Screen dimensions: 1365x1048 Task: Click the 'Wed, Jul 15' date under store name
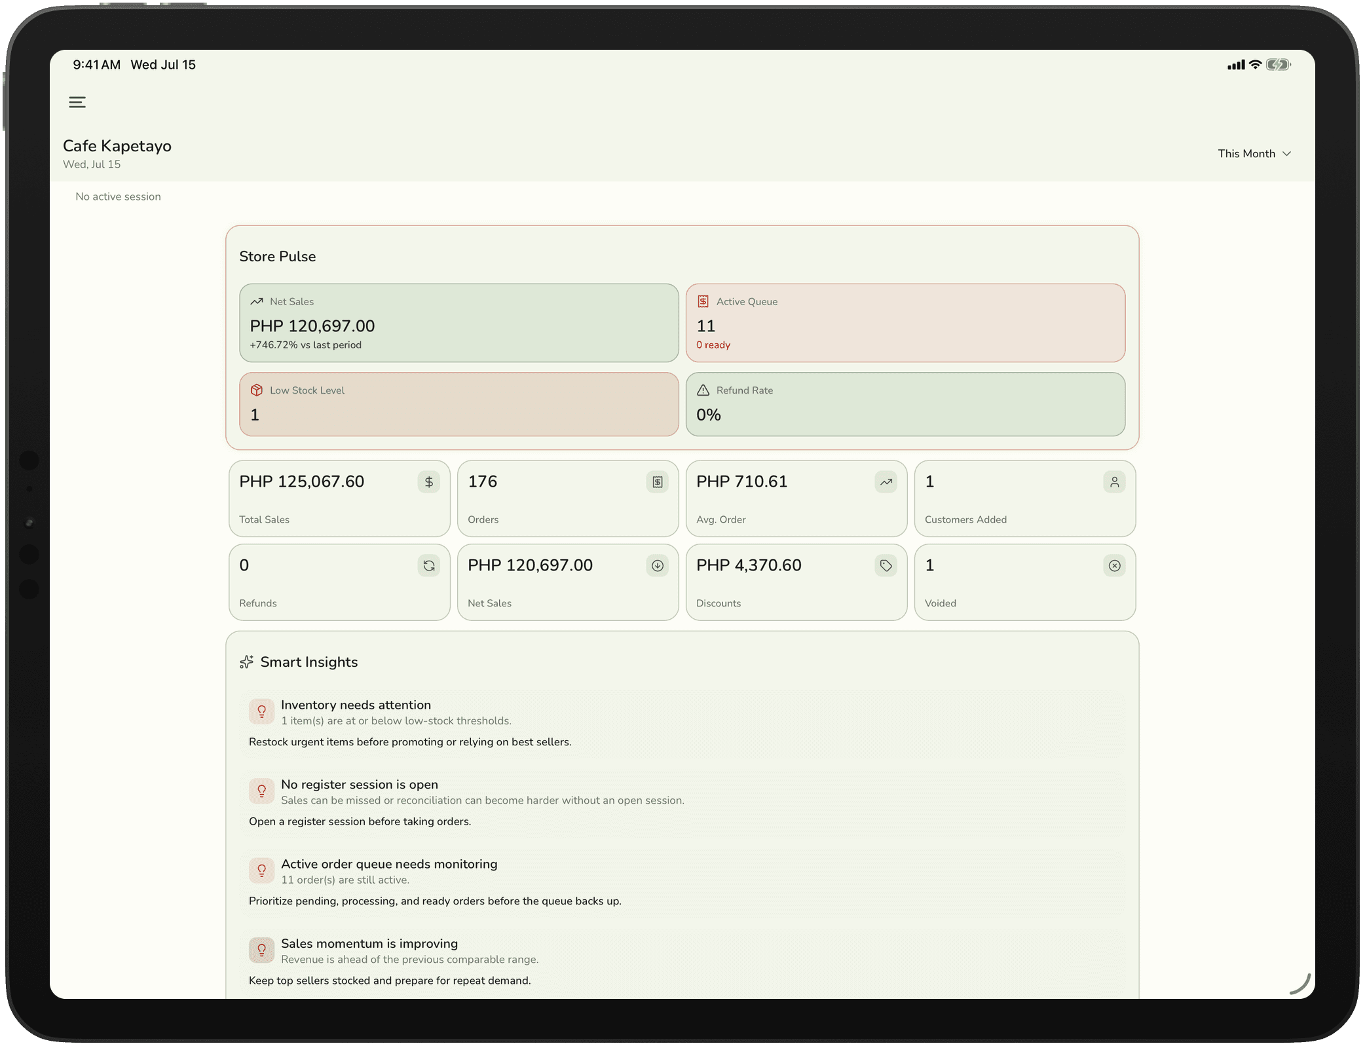(92, 164)
